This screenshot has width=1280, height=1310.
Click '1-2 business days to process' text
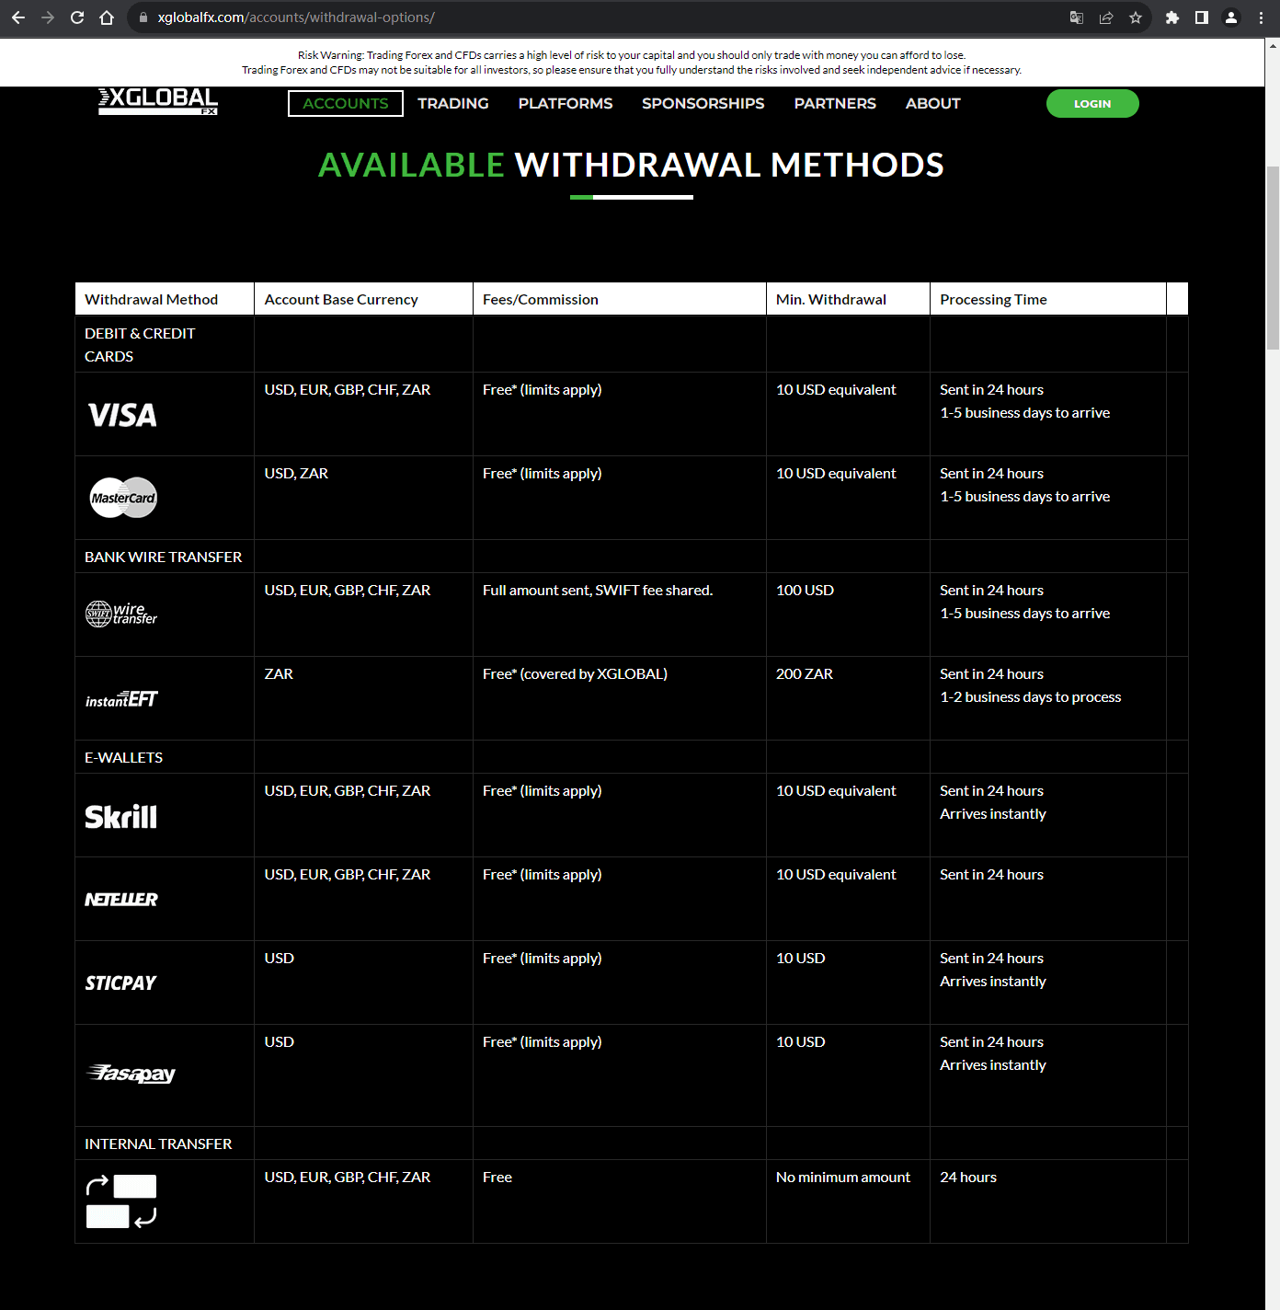coord(1030,697)
